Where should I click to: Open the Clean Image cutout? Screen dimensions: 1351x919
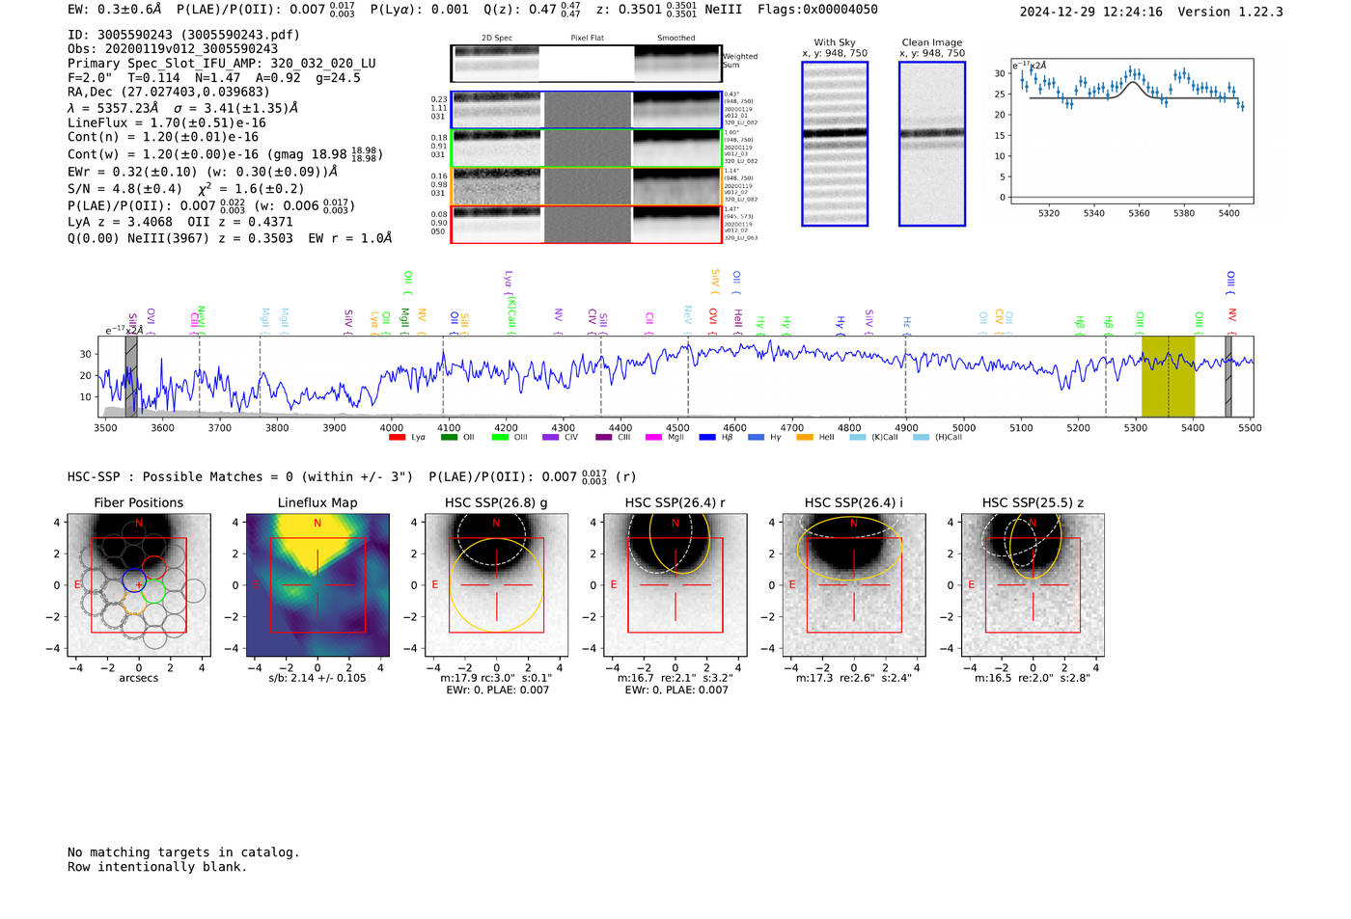pyautogui.click(x=932, y=144)
